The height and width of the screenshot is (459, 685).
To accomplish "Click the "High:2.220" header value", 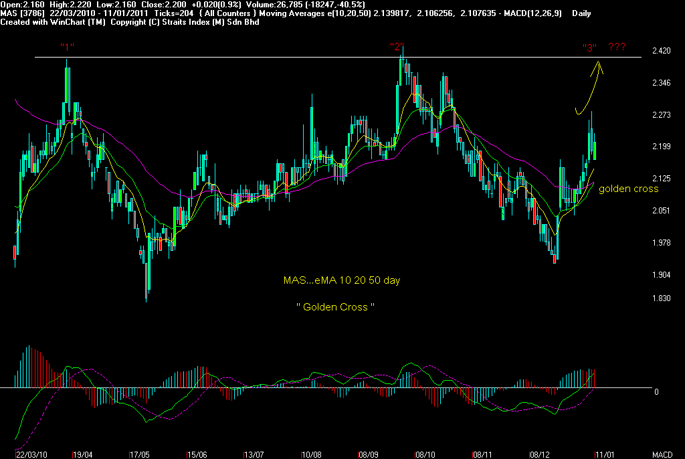I will tap(71, 5).
